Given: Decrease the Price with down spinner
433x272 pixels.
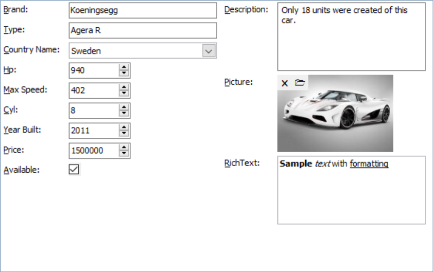Looking at the screenshot, I should (x=124, y=154).
